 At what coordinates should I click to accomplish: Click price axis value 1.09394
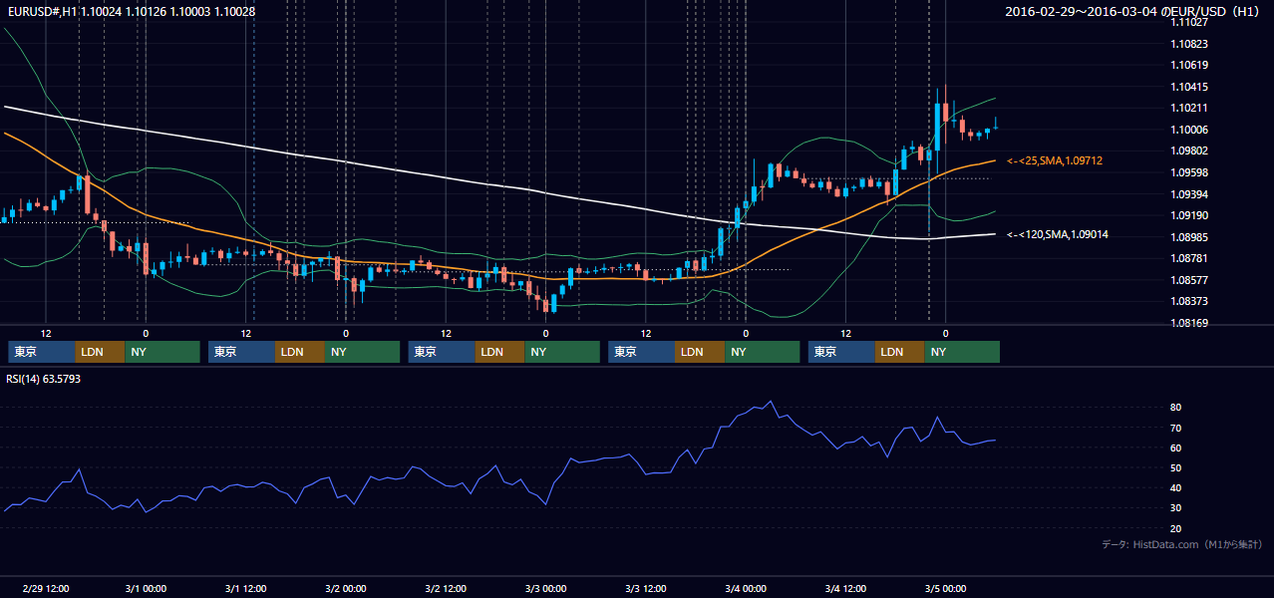pyautogui.click(x=1189, y=194)
